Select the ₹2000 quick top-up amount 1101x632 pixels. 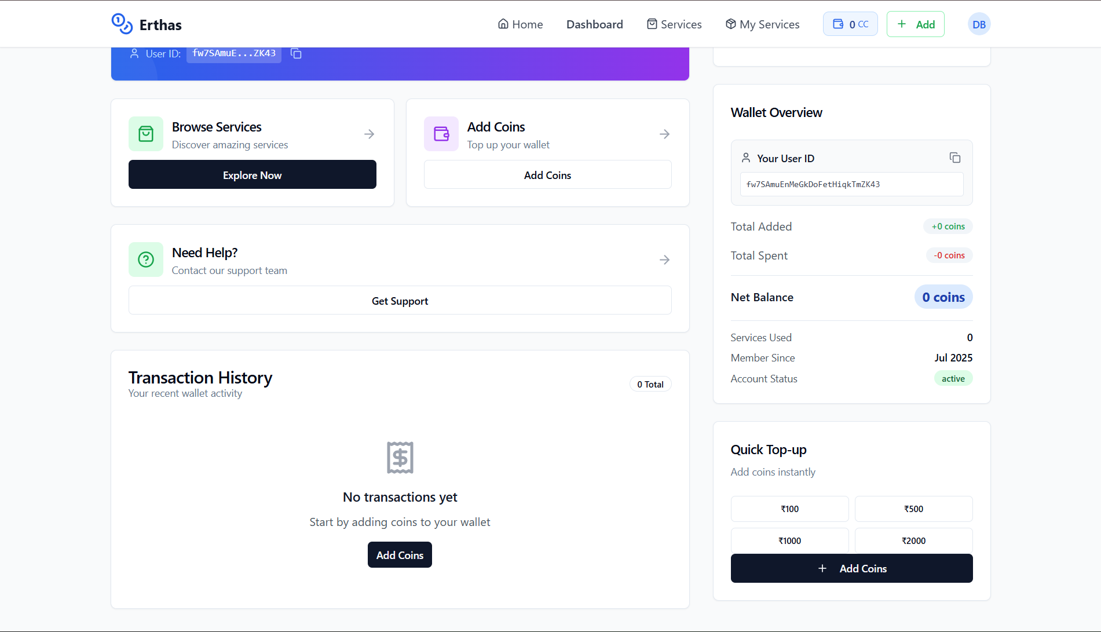pyautogui.click(x=914, y=540)
